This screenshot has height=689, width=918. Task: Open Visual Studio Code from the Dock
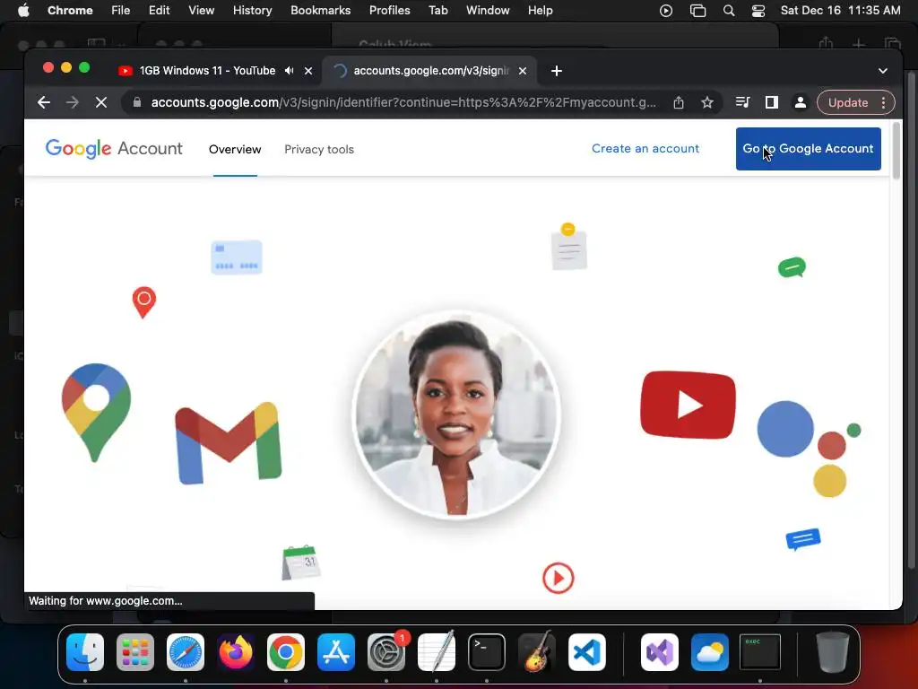pyautogui.click(x=586, y=652)
